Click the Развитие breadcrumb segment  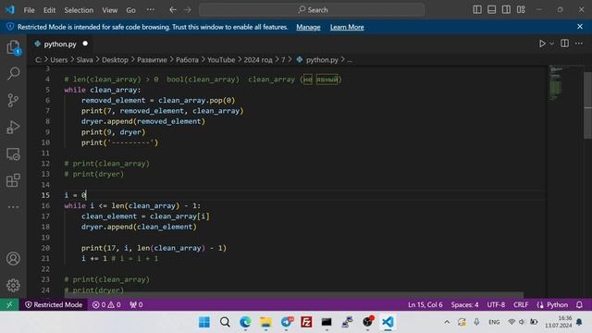tap(152, 59)
